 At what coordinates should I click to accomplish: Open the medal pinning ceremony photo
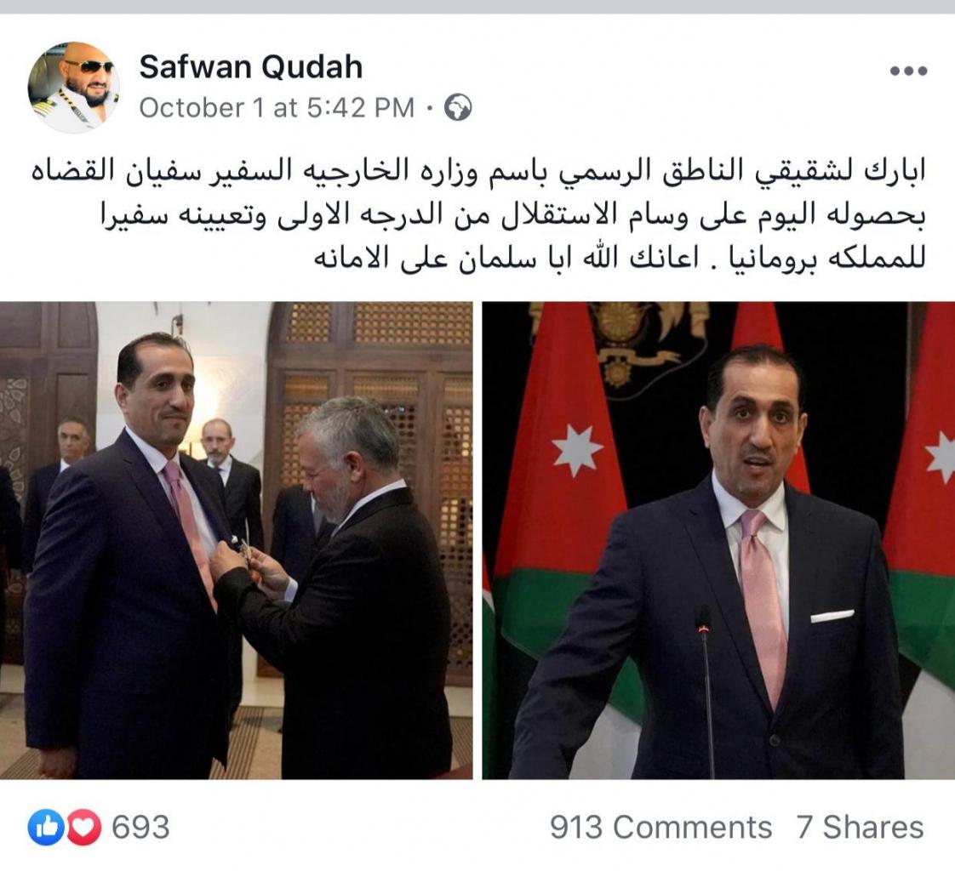(237, 540)
